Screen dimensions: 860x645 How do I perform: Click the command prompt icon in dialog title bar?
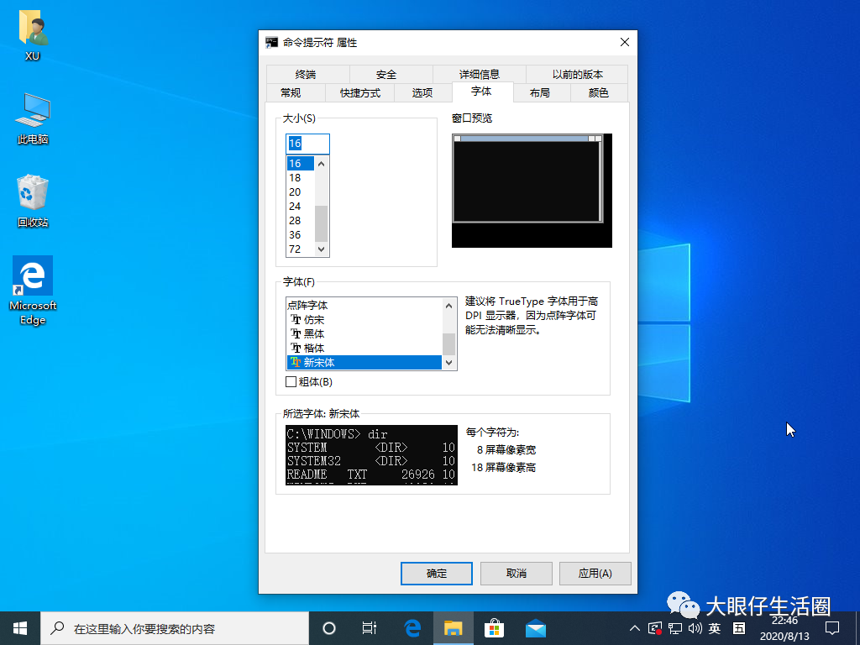coord(271,42)
